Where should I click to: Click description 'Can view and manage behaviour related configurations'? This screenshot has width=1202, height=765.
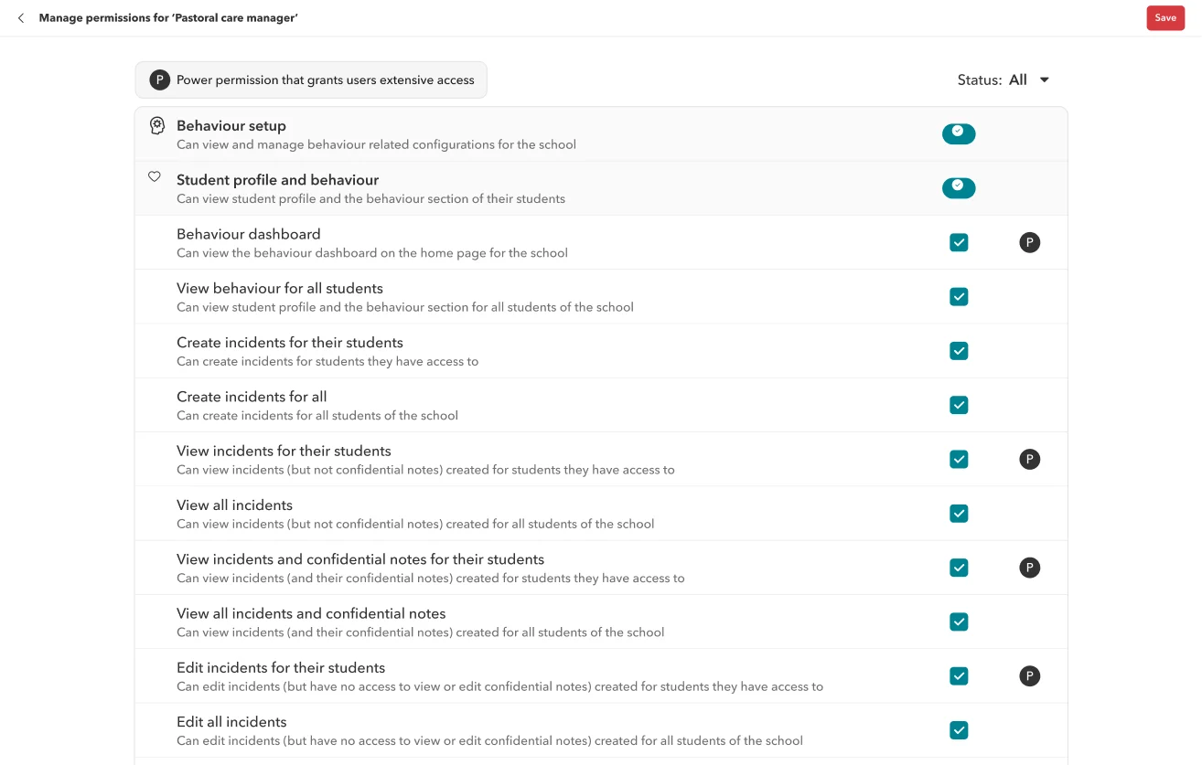coord(376,144)
